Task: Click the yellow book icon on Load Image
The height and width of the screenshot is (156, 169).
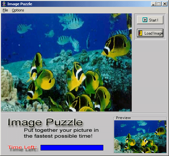Action: (140, 33)
